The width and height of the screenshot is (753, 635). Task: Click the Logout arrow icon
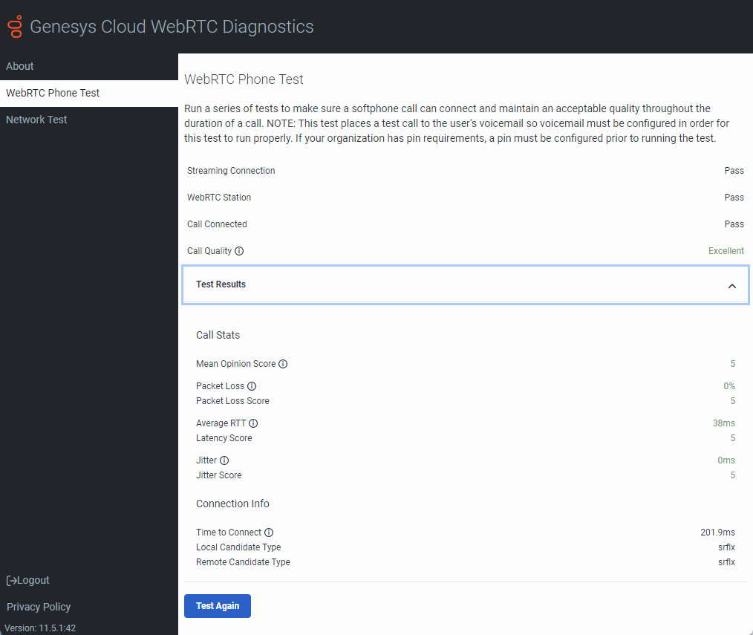coord(11,581)
